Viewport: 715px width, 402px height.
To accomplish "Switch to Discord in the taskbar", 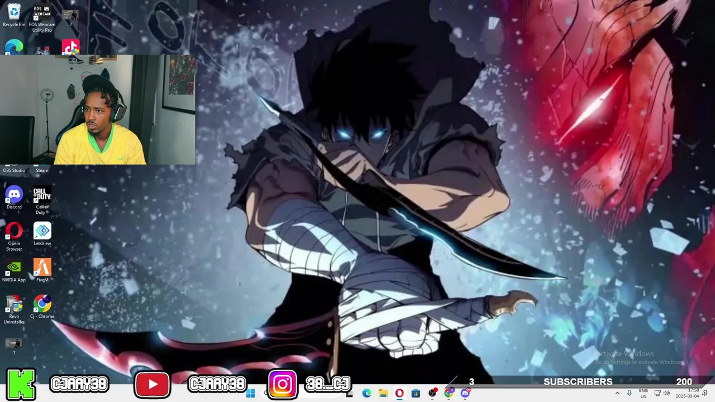I will point(465,393).
